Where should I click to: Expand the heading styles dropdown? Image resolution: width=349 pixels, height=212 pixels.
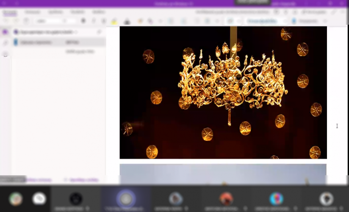click(285, 21)
